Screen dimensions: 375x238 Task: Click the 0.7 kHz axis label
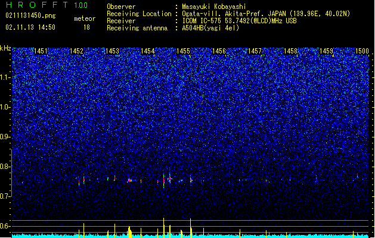(5, 196)
